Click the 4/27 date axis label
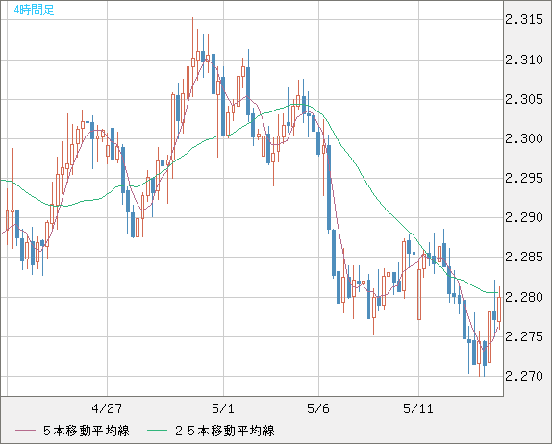Screen dimensions: 552x444 click(107, 408)
